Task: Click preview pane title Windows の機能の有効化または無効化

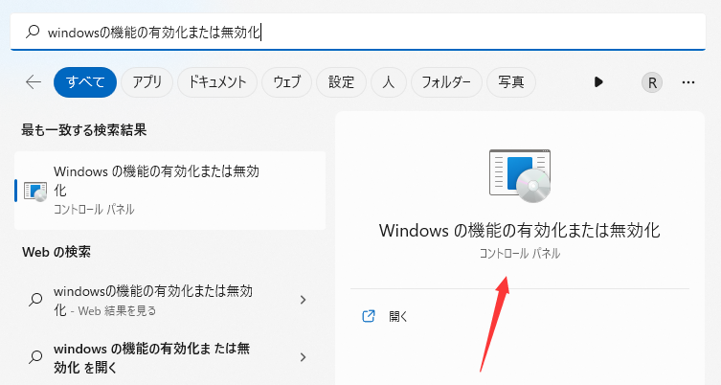Action: coord(520,231)
